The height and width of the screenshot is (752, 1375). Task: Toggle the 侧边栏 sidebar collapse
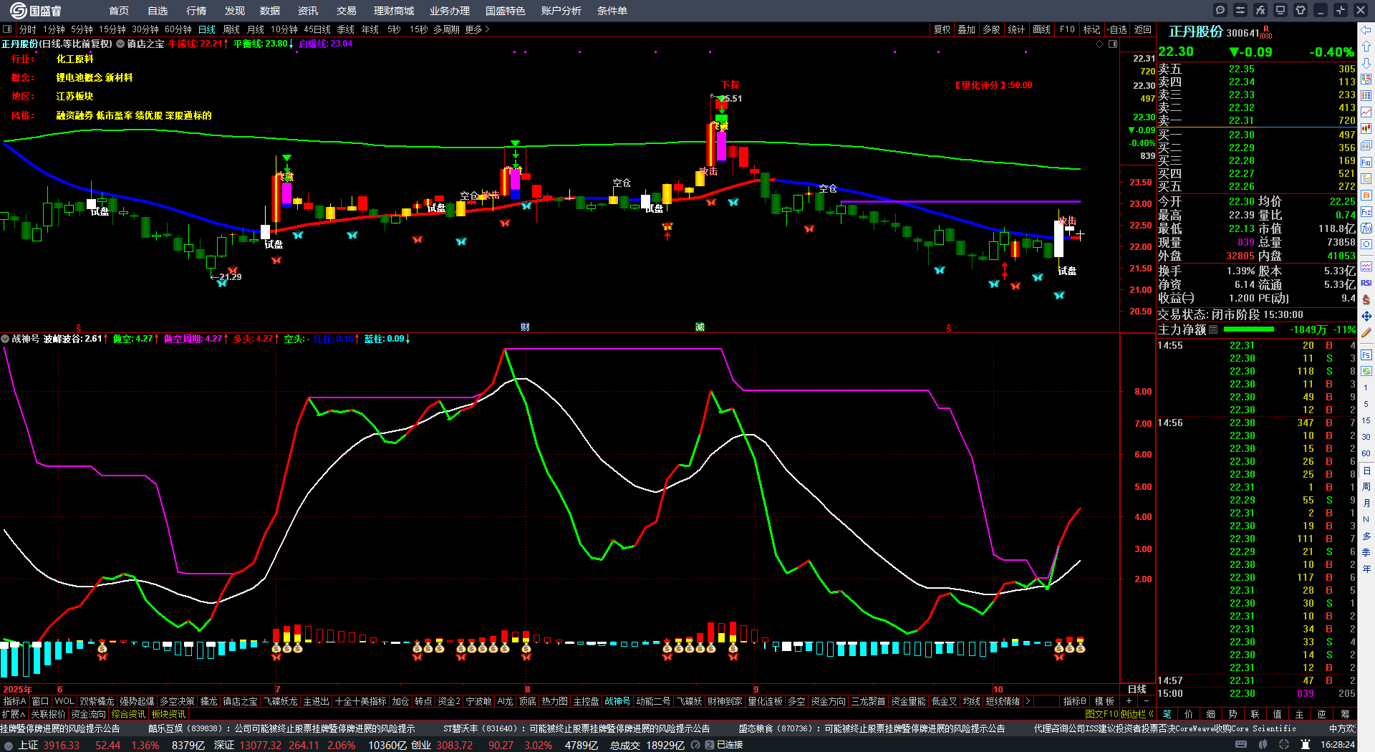pyautogui.click(x=1137, y=714)
